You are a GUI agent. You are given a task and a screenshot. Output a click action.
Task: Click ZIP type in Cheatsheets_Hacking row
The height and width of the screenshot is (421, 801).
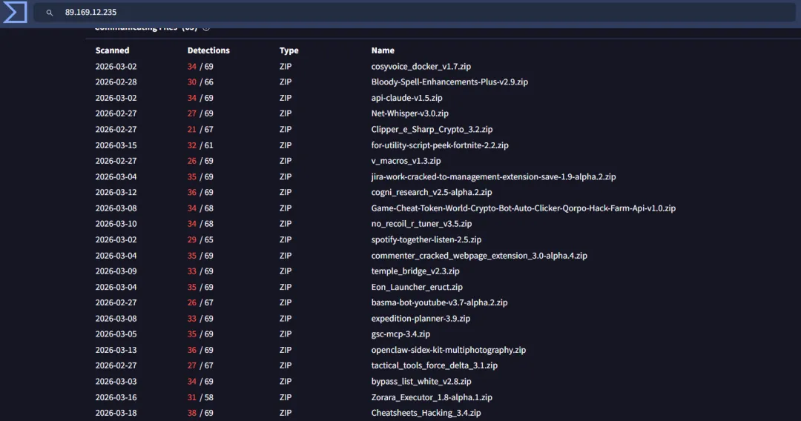pyautogui.click(x=286, y=413)
